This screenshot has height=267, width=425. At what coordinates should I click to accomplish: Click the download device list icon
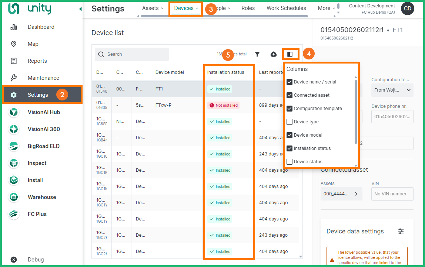tap(274, 54)
